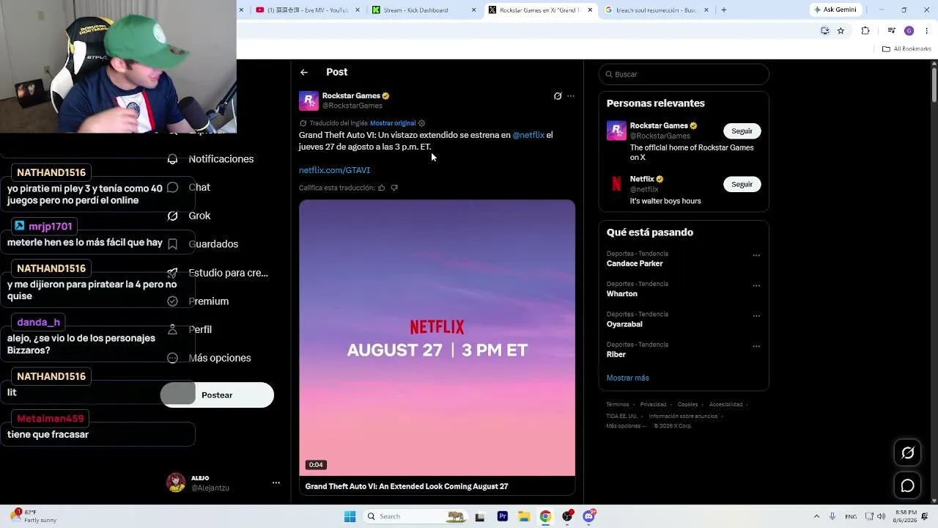The height and width of the screenshot is (528, 938).
Task: Open the Alejantzu account avatar
Action: pyautogui.click(x=176, y=483)
